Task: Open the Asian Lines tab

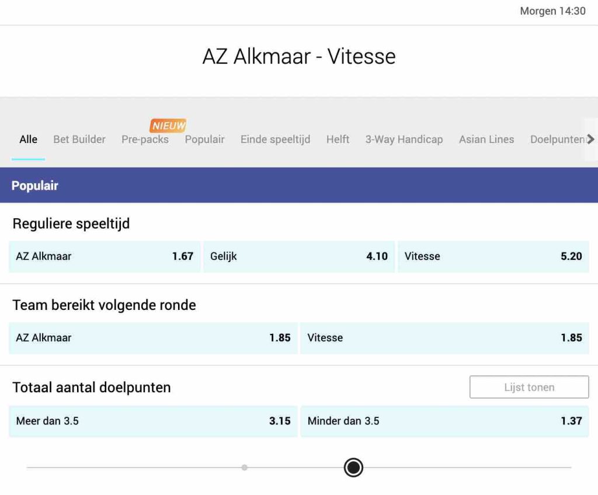Action: pyautogui.click(x=486, y=140)
